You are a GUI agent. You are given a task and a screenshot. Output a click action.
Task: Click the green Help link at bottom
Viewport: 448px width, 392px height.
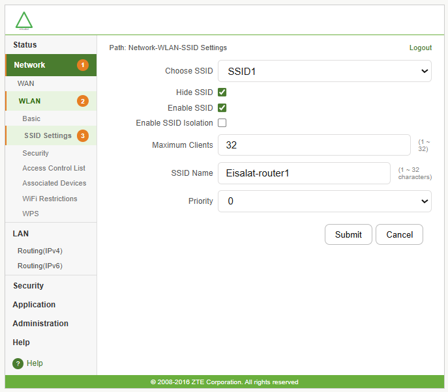(x=35, y=363)
